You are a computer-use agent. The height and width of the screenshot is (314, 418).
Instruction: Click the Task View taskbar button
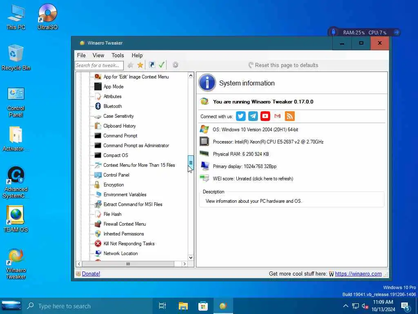(x=162, y=306)
